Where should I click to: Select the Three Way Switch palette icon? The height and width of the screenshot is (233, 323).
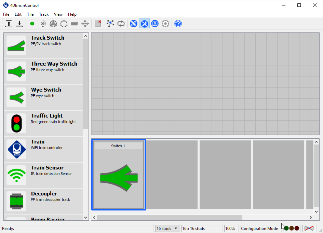[16, 71]
